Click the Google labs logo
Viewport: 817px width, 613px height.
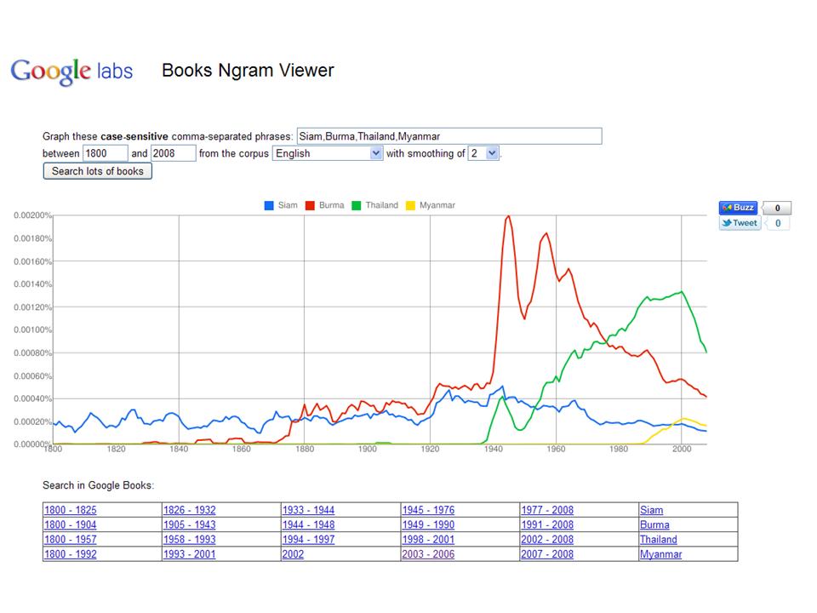71,71
